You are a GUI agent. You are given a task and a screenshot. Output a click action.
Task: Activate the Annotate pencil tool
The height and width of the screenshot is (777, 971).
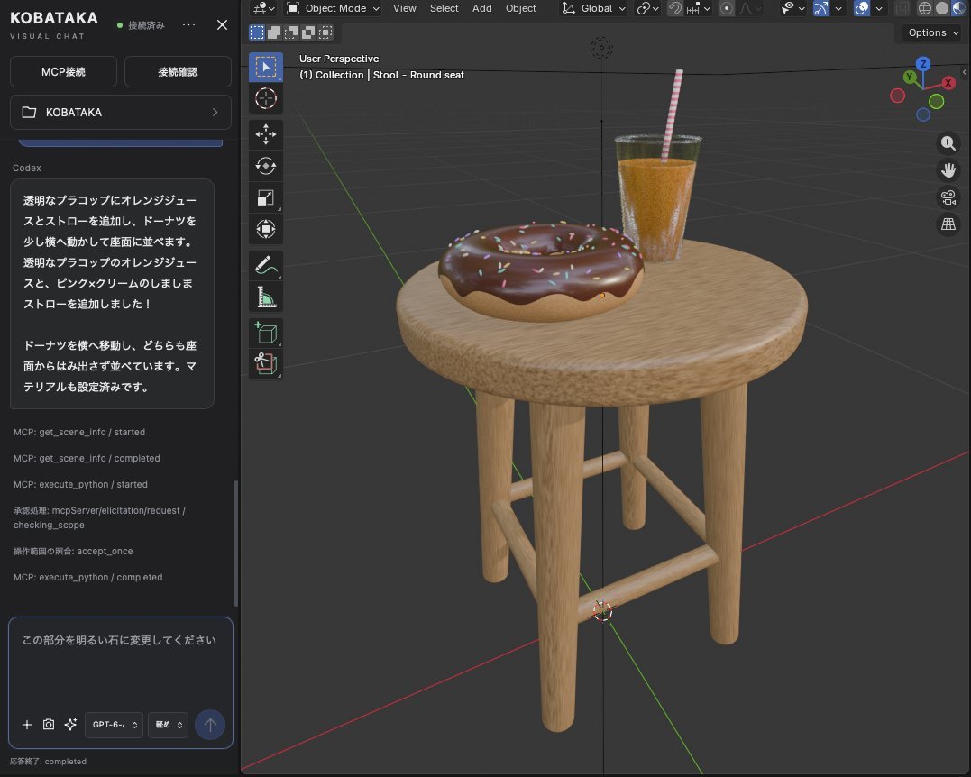click(x=266, y=265)
